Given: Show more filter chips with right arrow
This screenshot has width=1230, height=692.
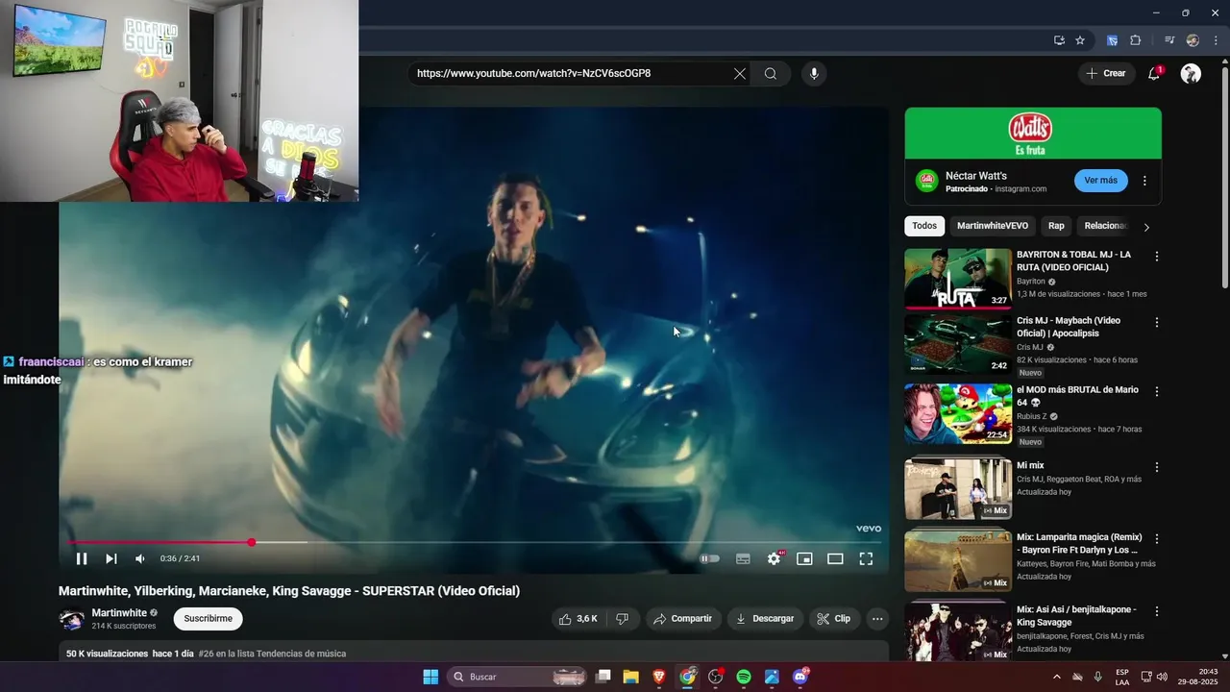Looking at the screenshot, I should click(x=1145, y=227).
